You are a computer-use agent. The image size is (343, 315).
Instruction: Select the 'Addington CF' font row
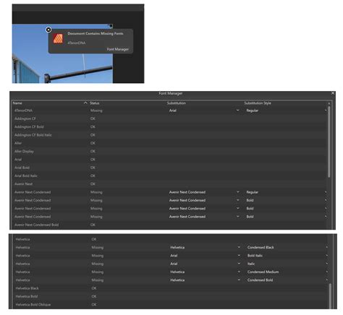point(169,118)
